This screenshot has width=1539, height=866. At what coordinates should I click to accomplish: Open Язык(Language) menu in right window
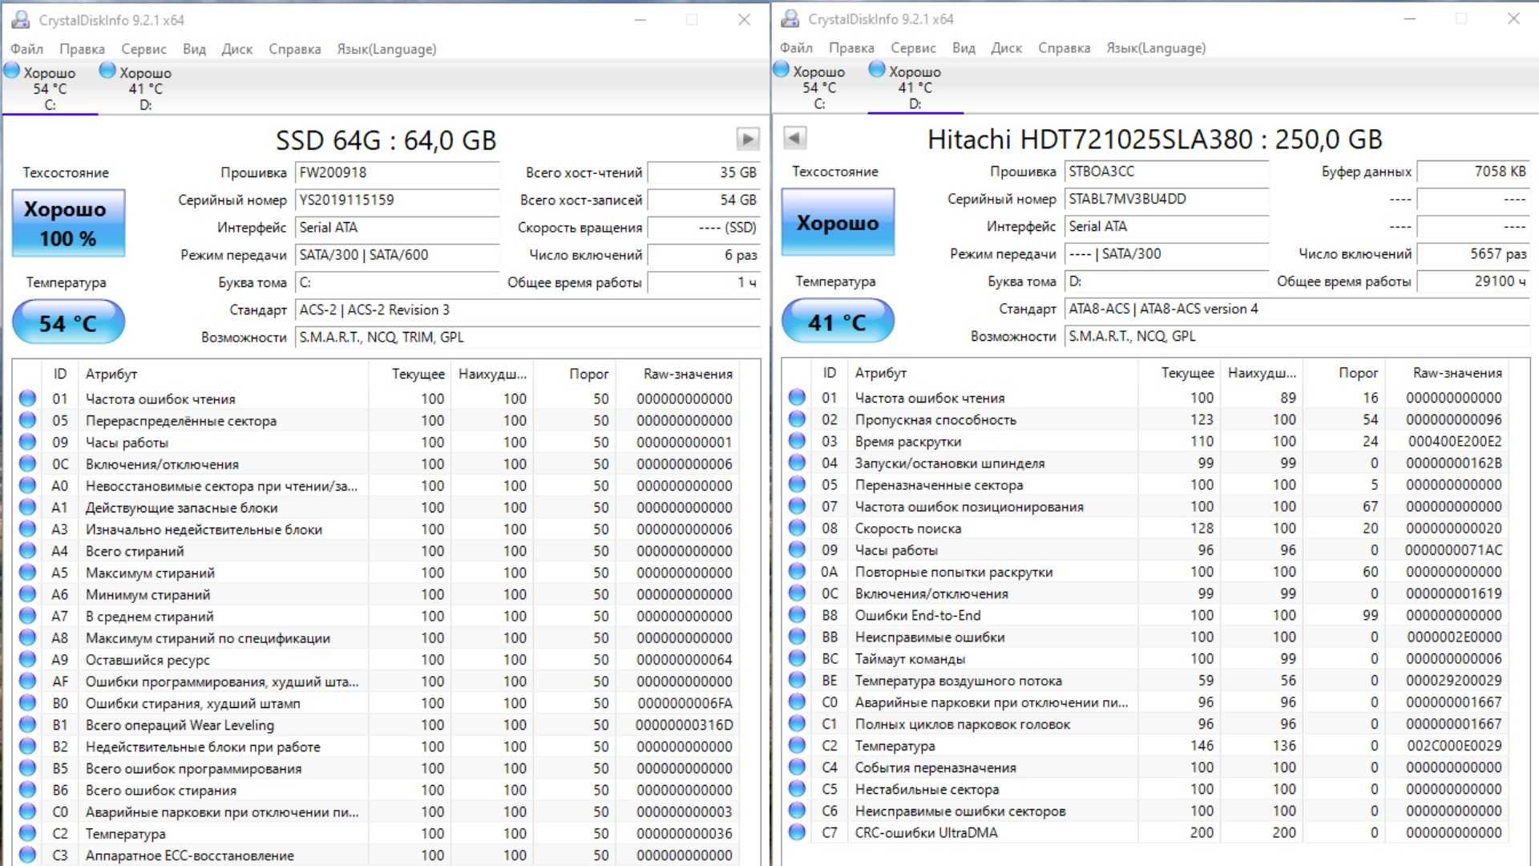click(1156, 48)
